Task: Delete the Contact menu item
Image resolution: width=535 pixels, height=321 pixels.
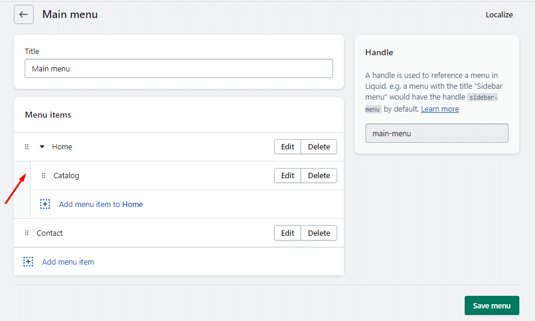Action: point(319,233)
